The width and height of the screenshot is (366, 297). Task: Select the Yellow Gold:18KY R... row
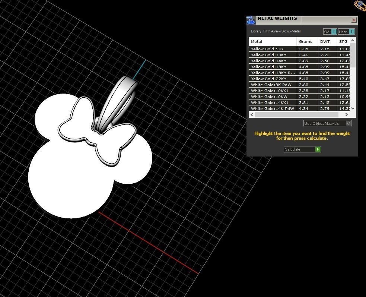pyautogui.click(x=299, y=73)
